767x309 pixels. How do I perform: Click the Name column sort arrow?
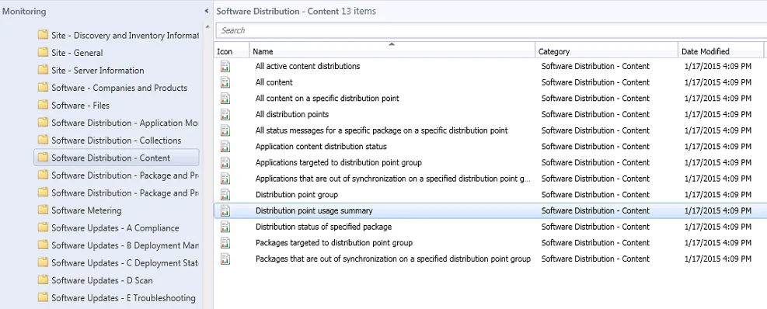(x=392, y=44)
